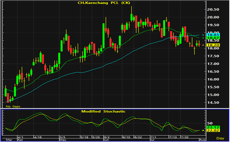This screenshot has height=142, width=230.
Task: Click the 7/20 date marker
Action: 185,137
